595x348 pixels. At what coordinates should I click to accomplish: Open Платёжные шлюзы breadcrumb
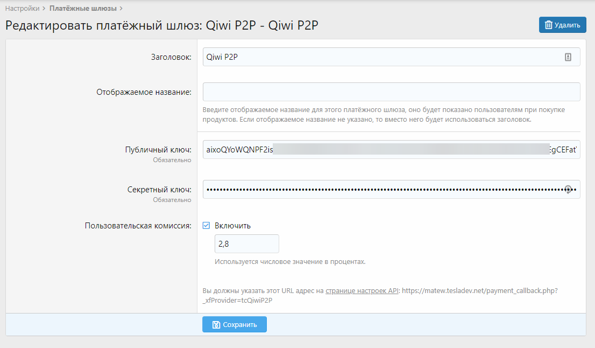coord(83,9)
